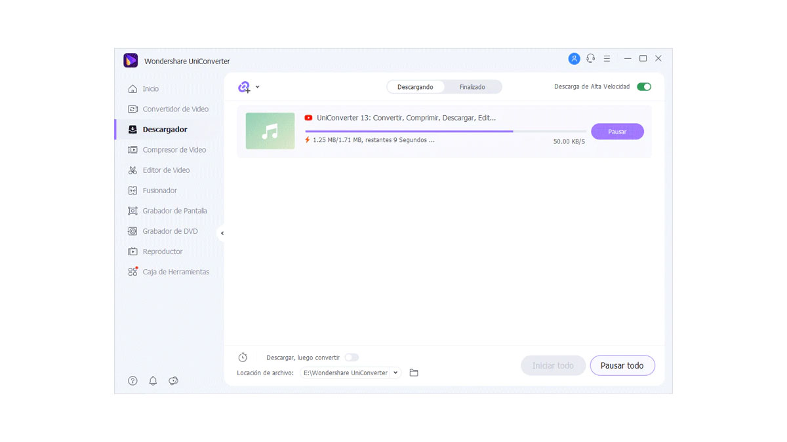This screenshot has height=442, width=787.
Task: Click the add URL link icon
Action: tap(244, 87)
